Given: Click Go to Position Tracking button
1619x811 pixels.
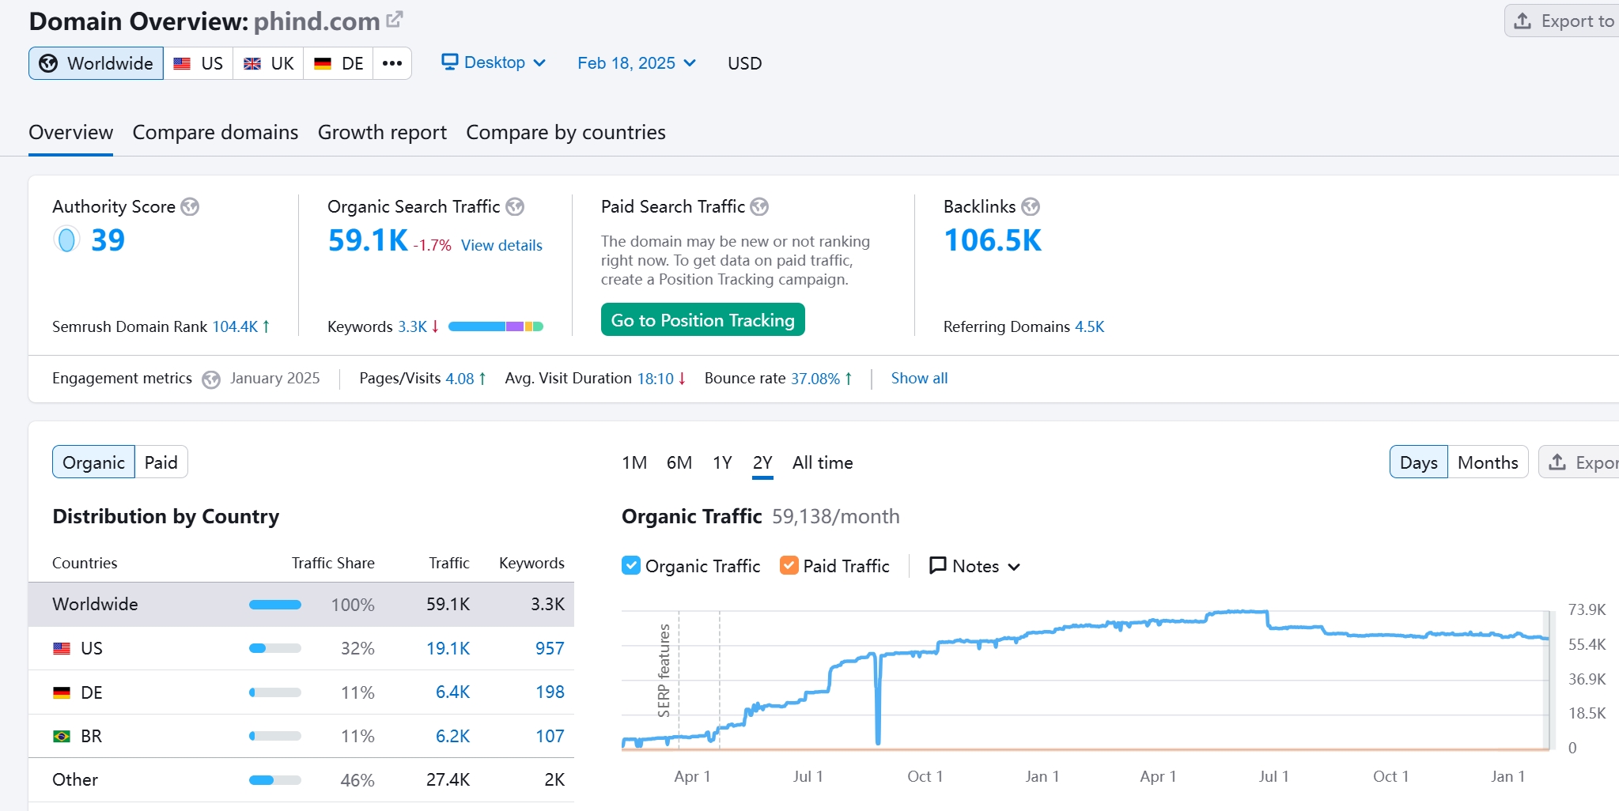Looking at the screenshot, I should click(x=702, y=320).
